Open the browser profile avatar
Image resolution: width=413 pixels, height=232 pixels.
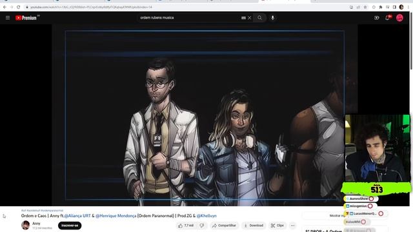(401, 7)
